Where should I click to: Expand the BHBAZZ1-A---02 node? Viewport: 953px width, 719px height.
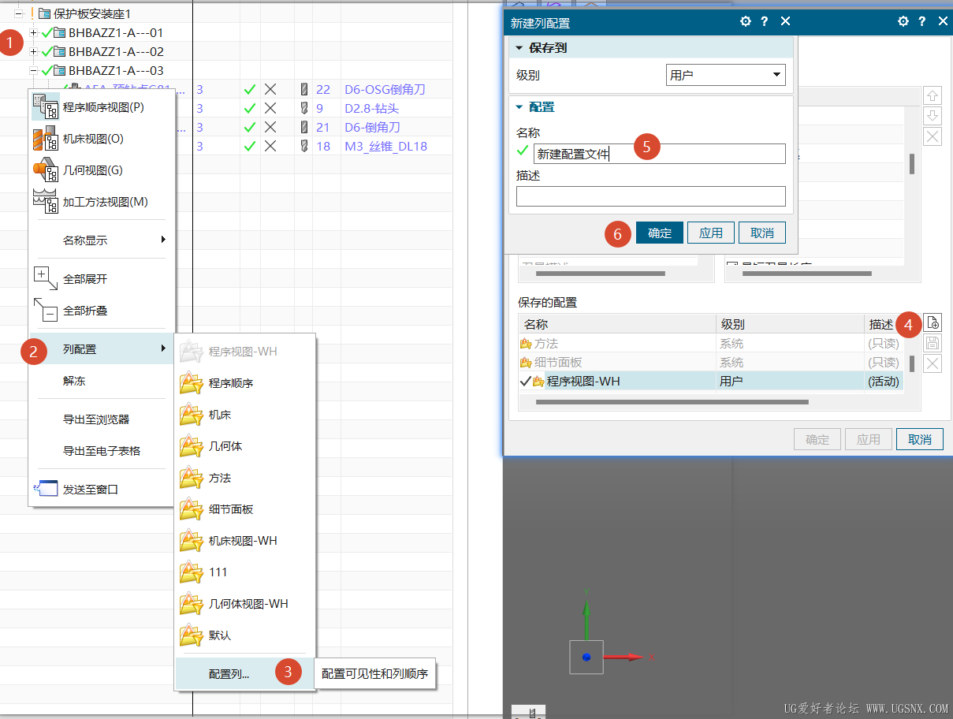pyautogui.click(x=33, y=51)
